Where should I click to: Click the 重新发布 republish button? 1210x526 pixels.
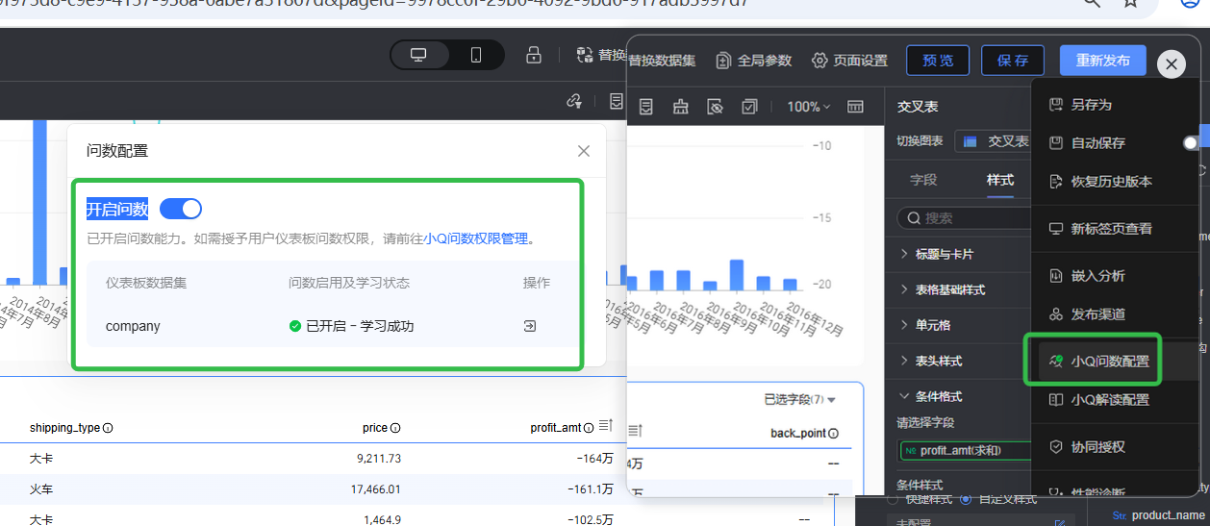(1102, 61)
